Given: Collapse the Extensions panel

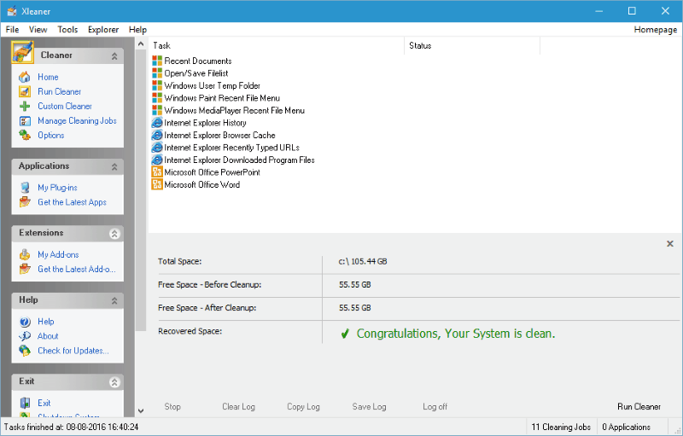Looking at the screenshot, I should click(114, 234).
